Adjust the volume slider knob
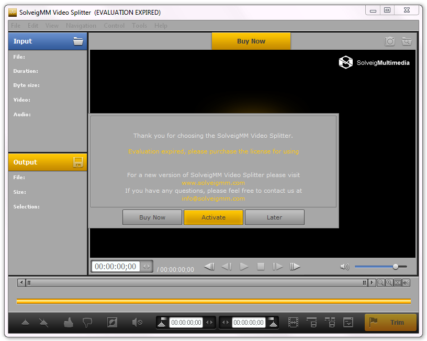This screenshot has height=341, width=427. pos(396,267)
